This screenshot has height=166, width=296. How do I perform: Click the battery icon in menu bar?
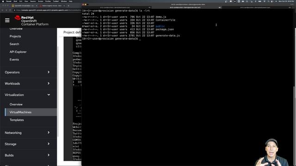pyautogui.click(x=259, y=1)
